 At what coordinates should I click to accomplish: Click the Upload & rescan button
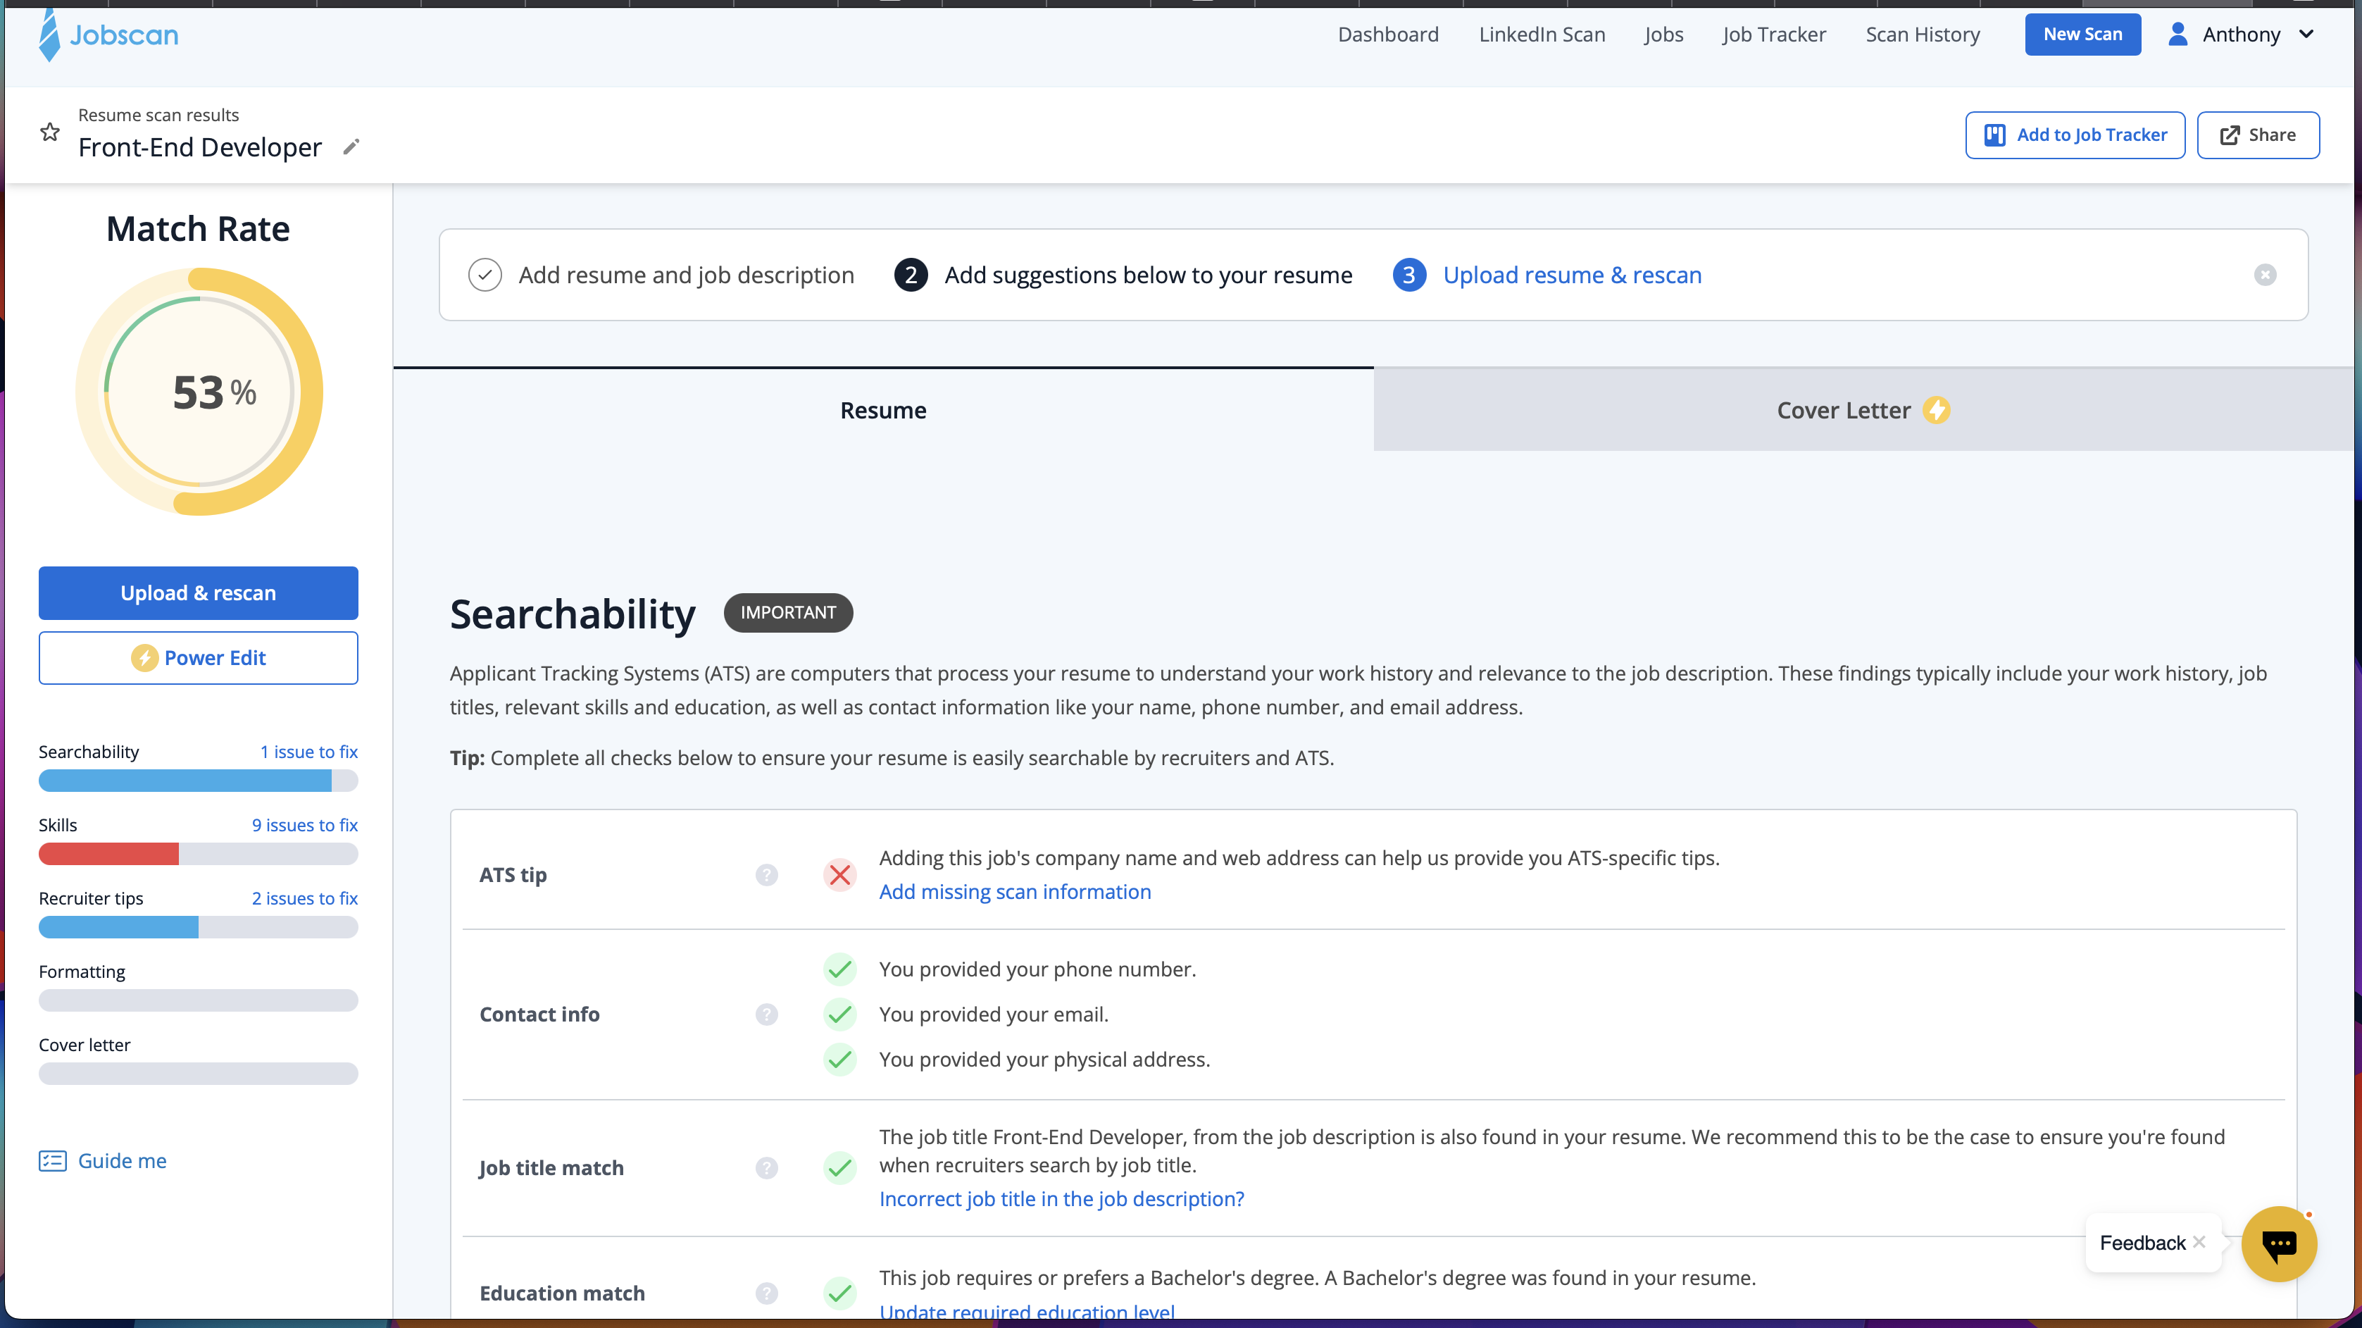pos(198,592)
